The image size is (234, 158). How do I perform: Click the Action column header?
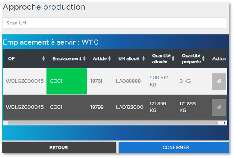pyautogui.click(x=219, y=58)
